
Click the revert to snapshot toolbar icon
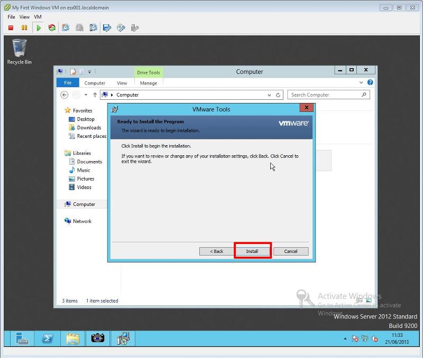point(80,27)
